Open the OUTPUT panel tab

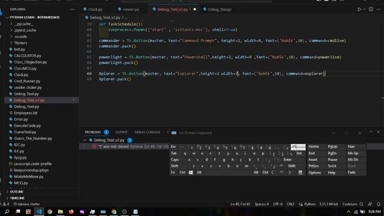pyautogui.click(x=121, y=132)
